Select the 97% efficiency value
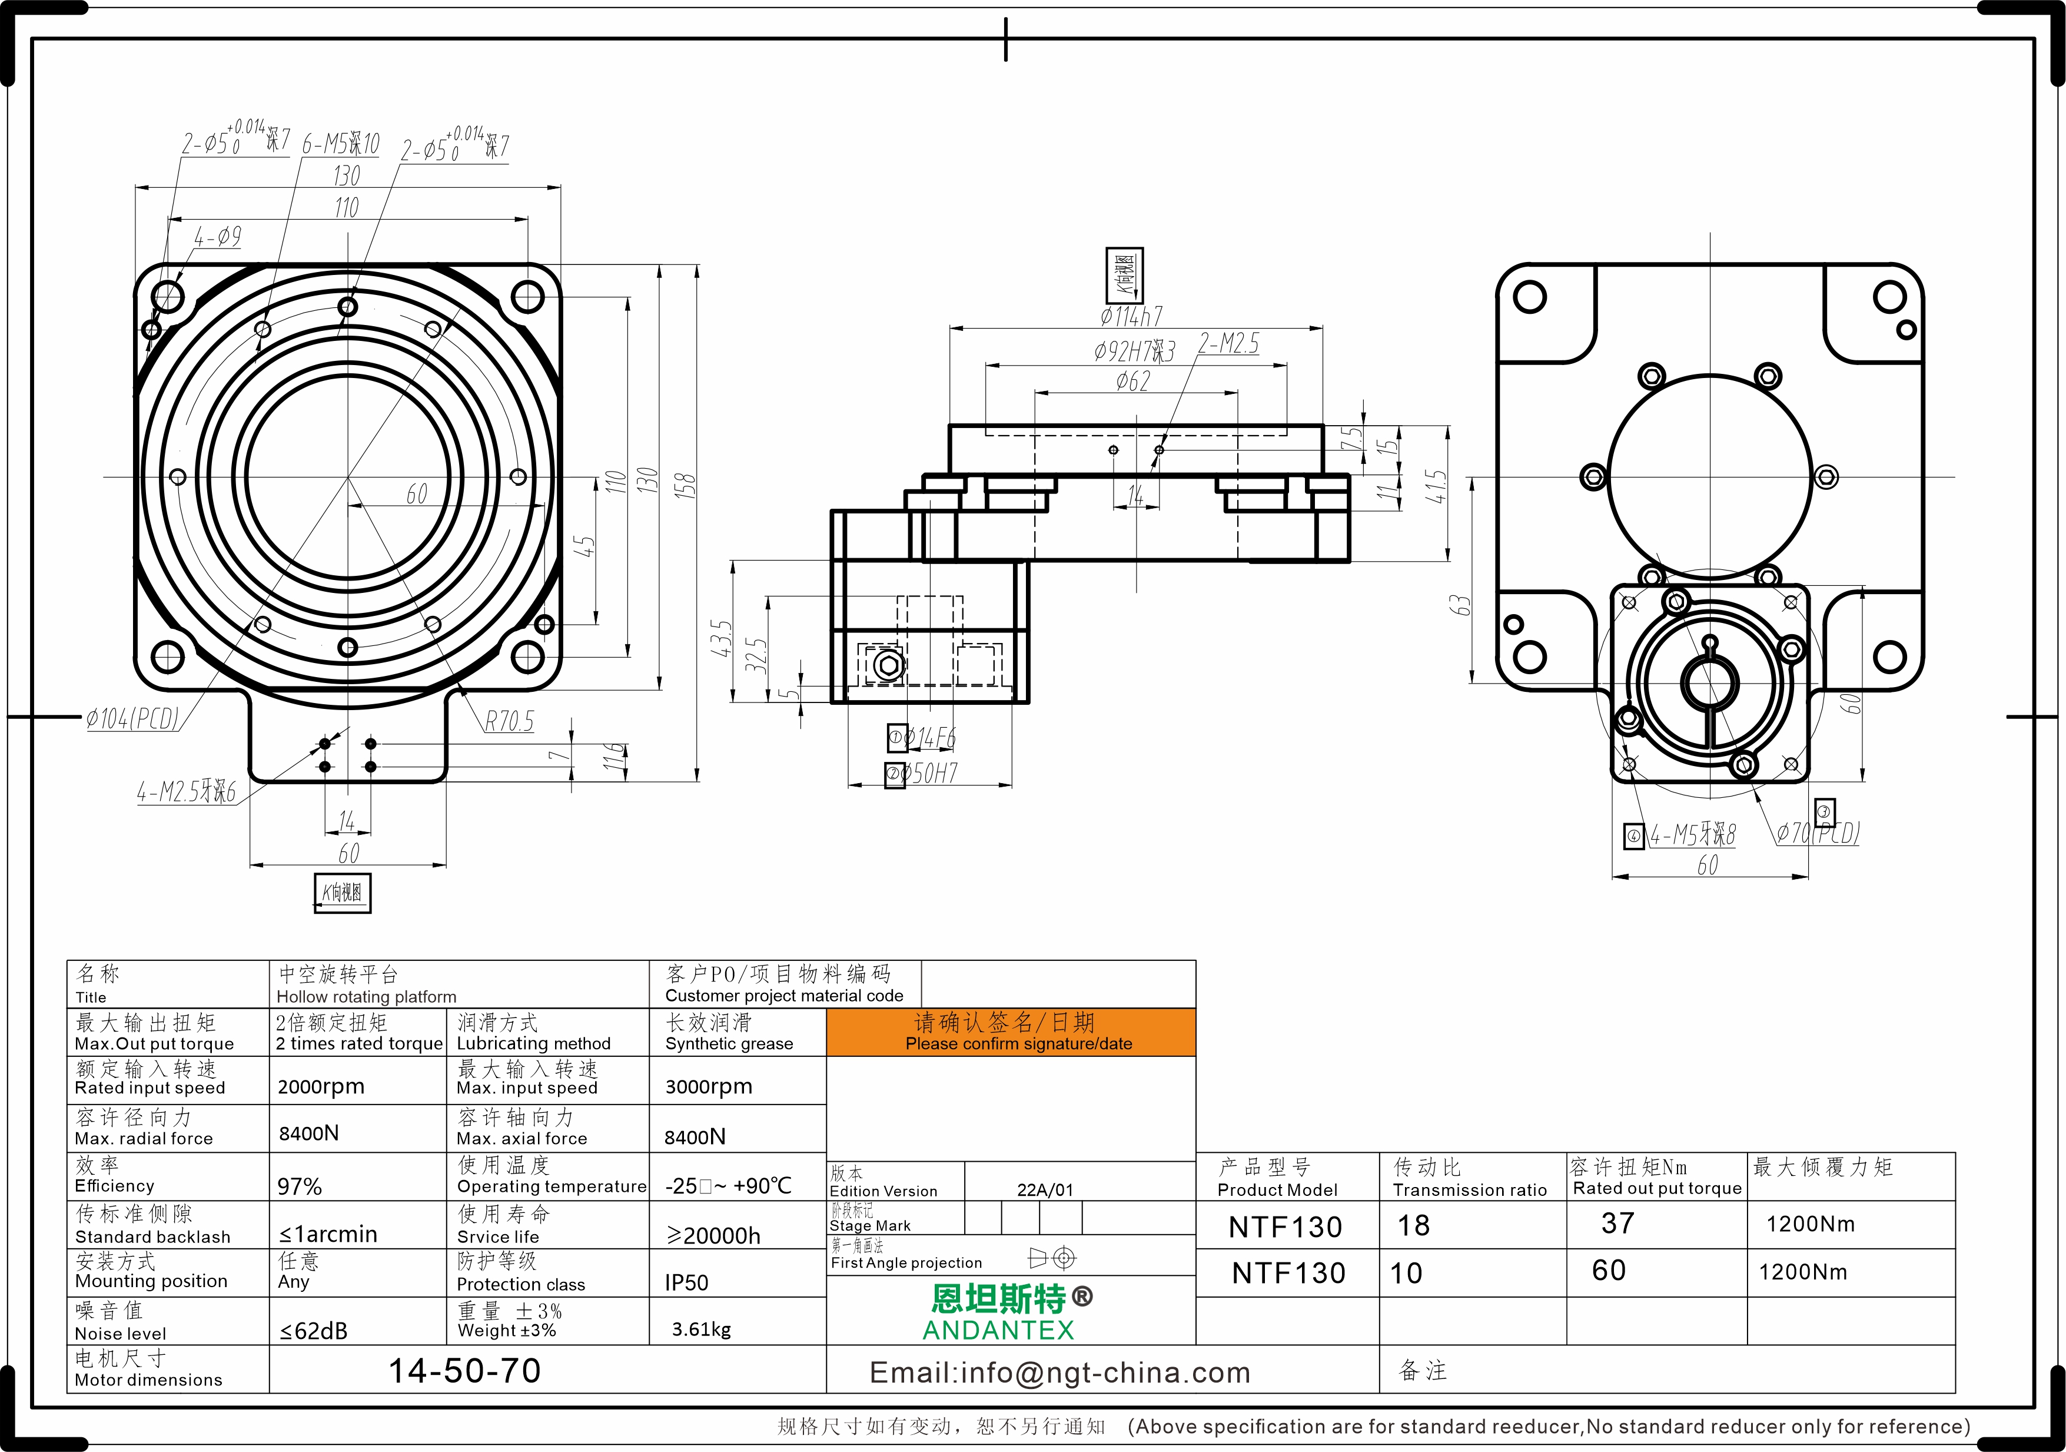 (300, 1186)
